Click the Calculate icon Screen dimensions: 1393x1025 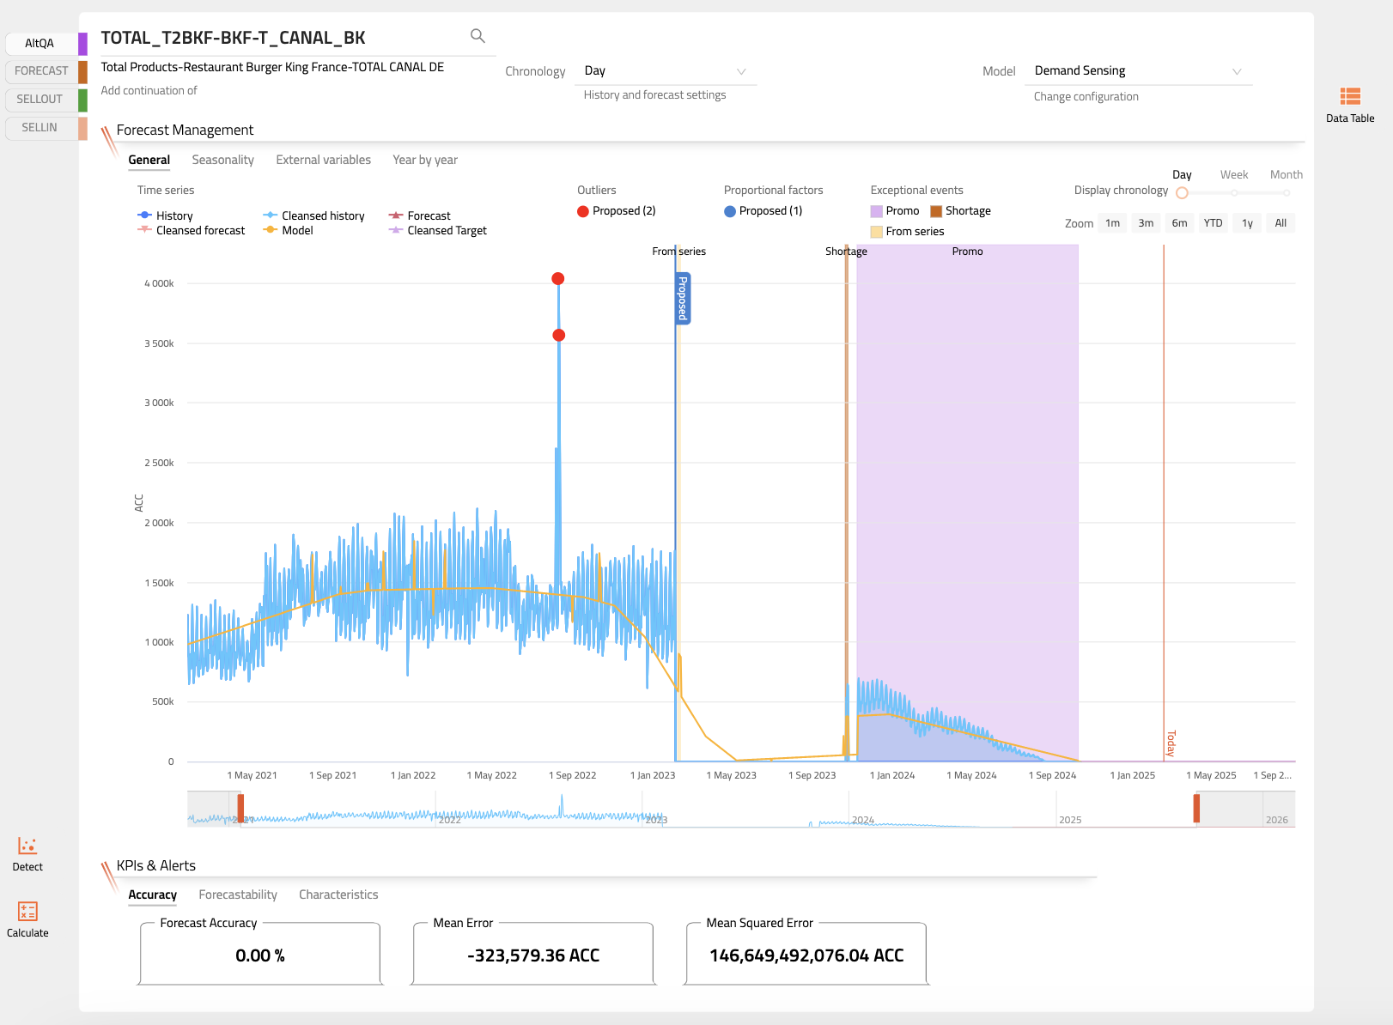click(x=27, y=912)
